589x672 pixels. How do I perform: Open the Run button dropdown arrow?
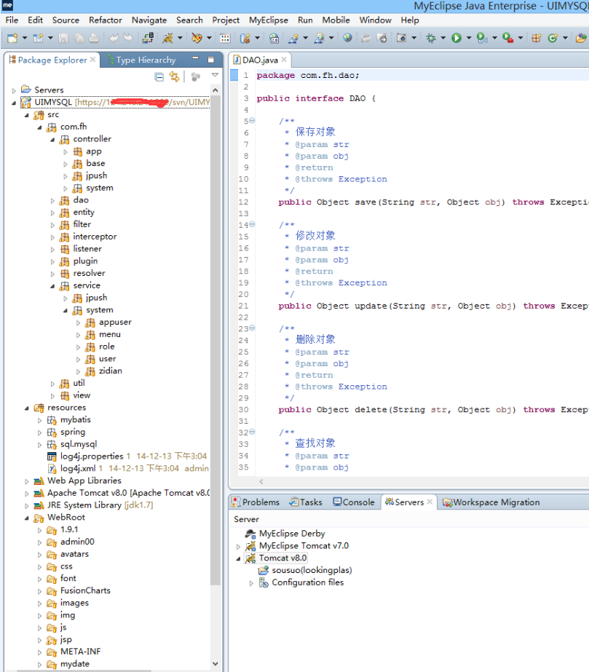click(469, 38)
